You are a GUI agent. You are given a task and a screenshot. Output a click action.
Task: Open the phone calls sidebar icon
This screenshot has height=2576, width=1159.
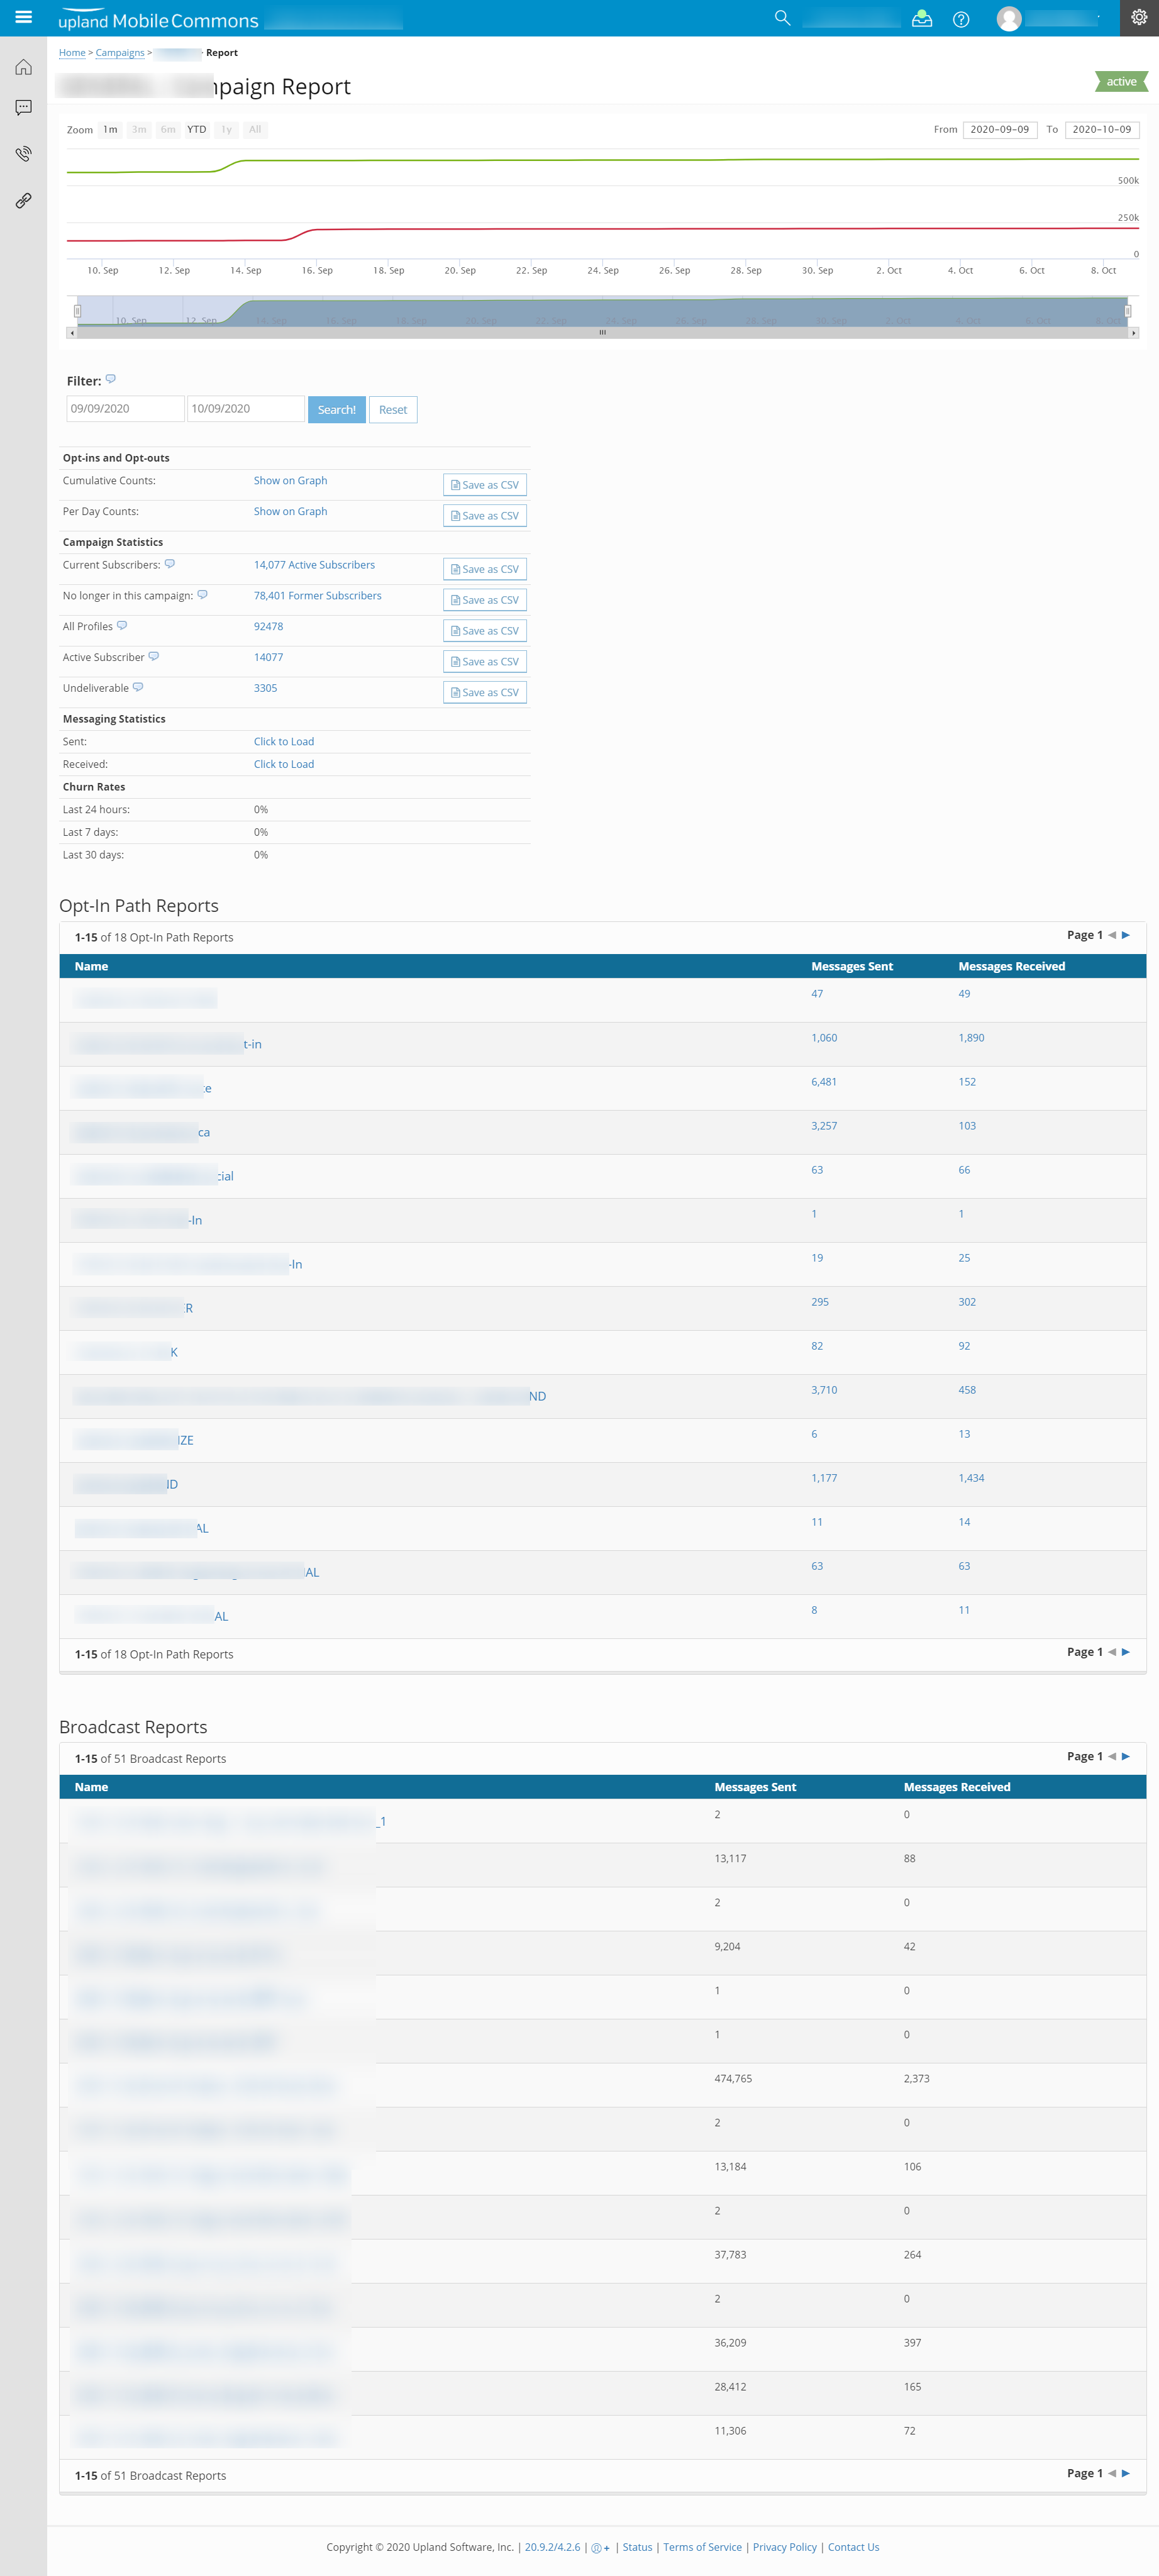[x=23, y=153]
